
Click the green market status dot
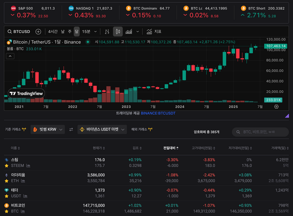pyautogui.click(x=87, y=42)
